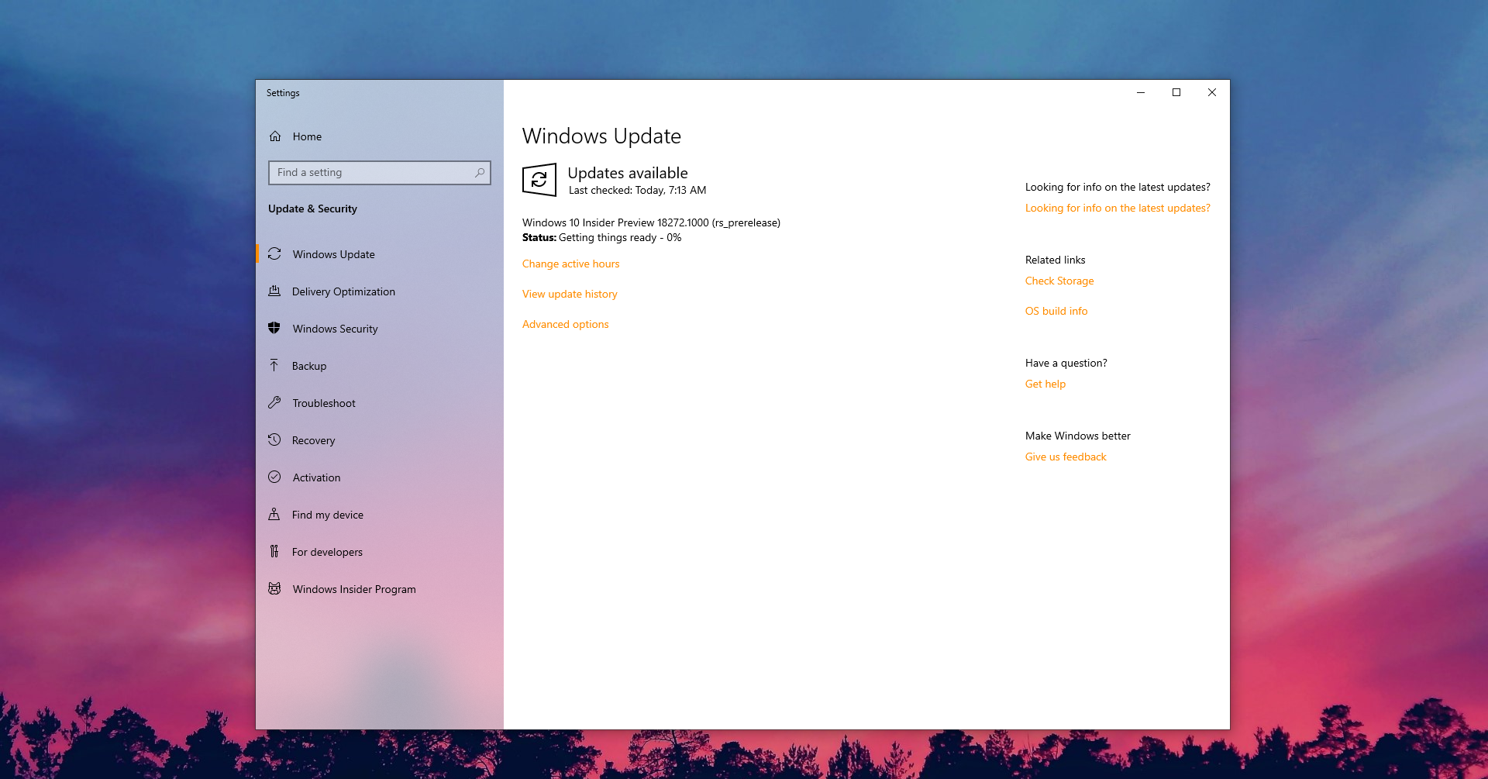Open the Check Storage link
1488x779 pixels.
coord(1059,281)
